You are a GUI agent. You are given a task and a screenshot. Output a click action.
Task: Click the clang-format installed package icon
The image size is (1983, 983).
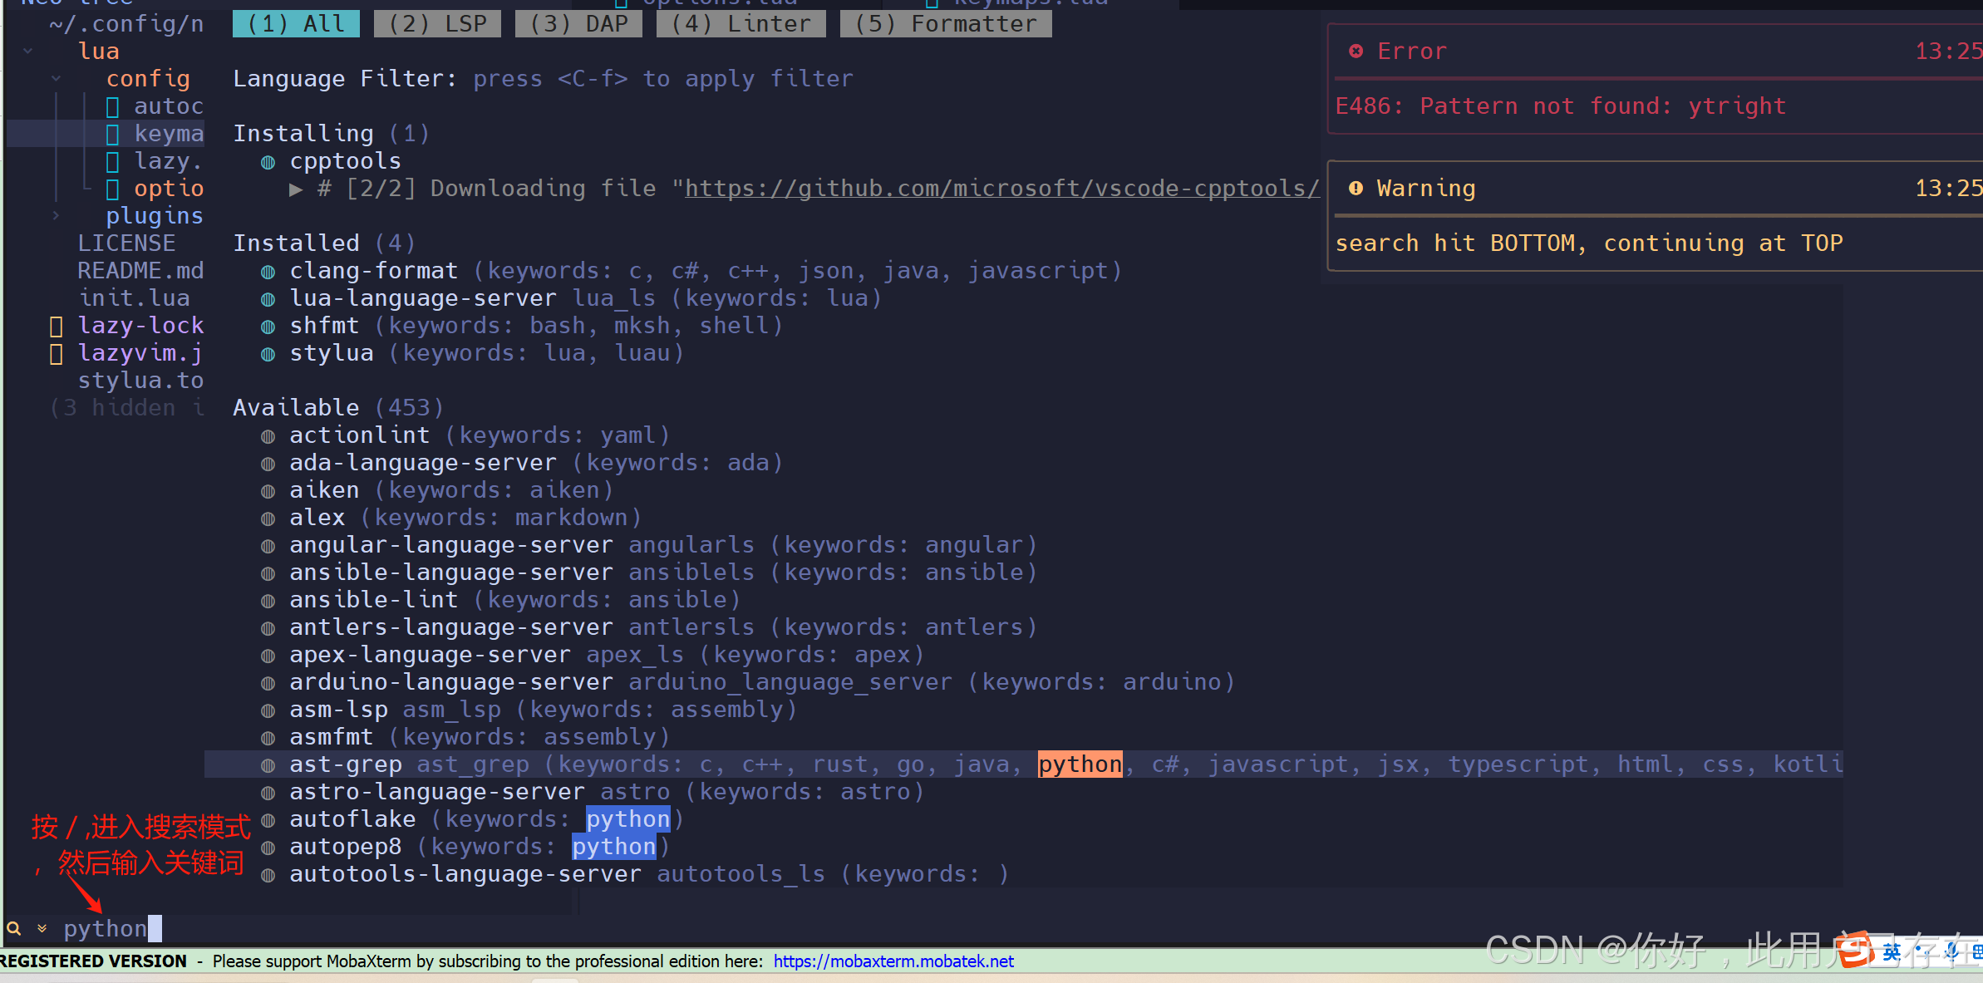click(268, 272)
